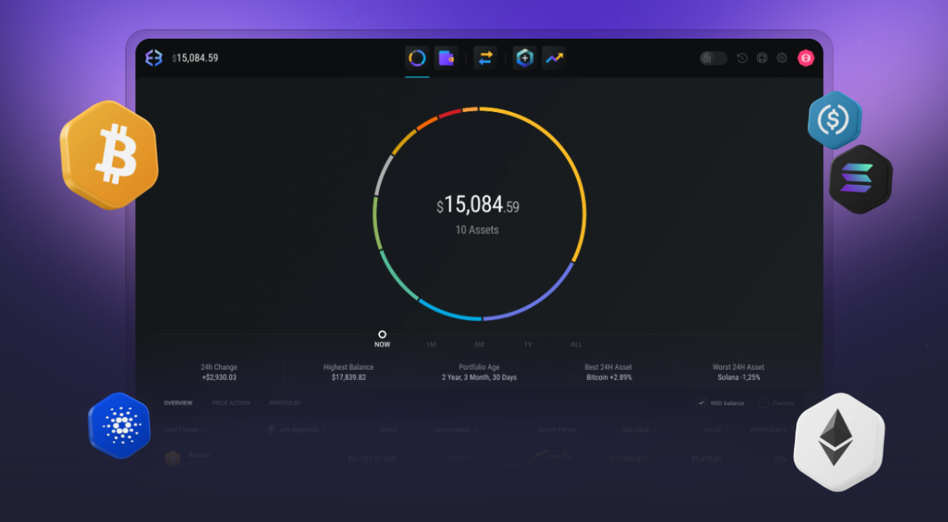Image resolution: width=948 pixels, height=522 pixels.
Task: Toggle the lock switch in header
Action: pos(713,58)
